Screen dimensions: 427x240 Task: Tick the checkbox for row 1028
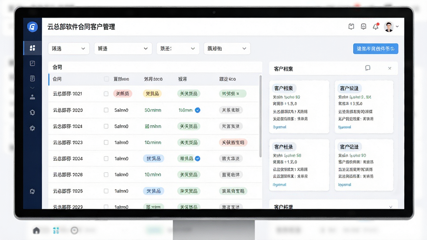click(106, 175)
